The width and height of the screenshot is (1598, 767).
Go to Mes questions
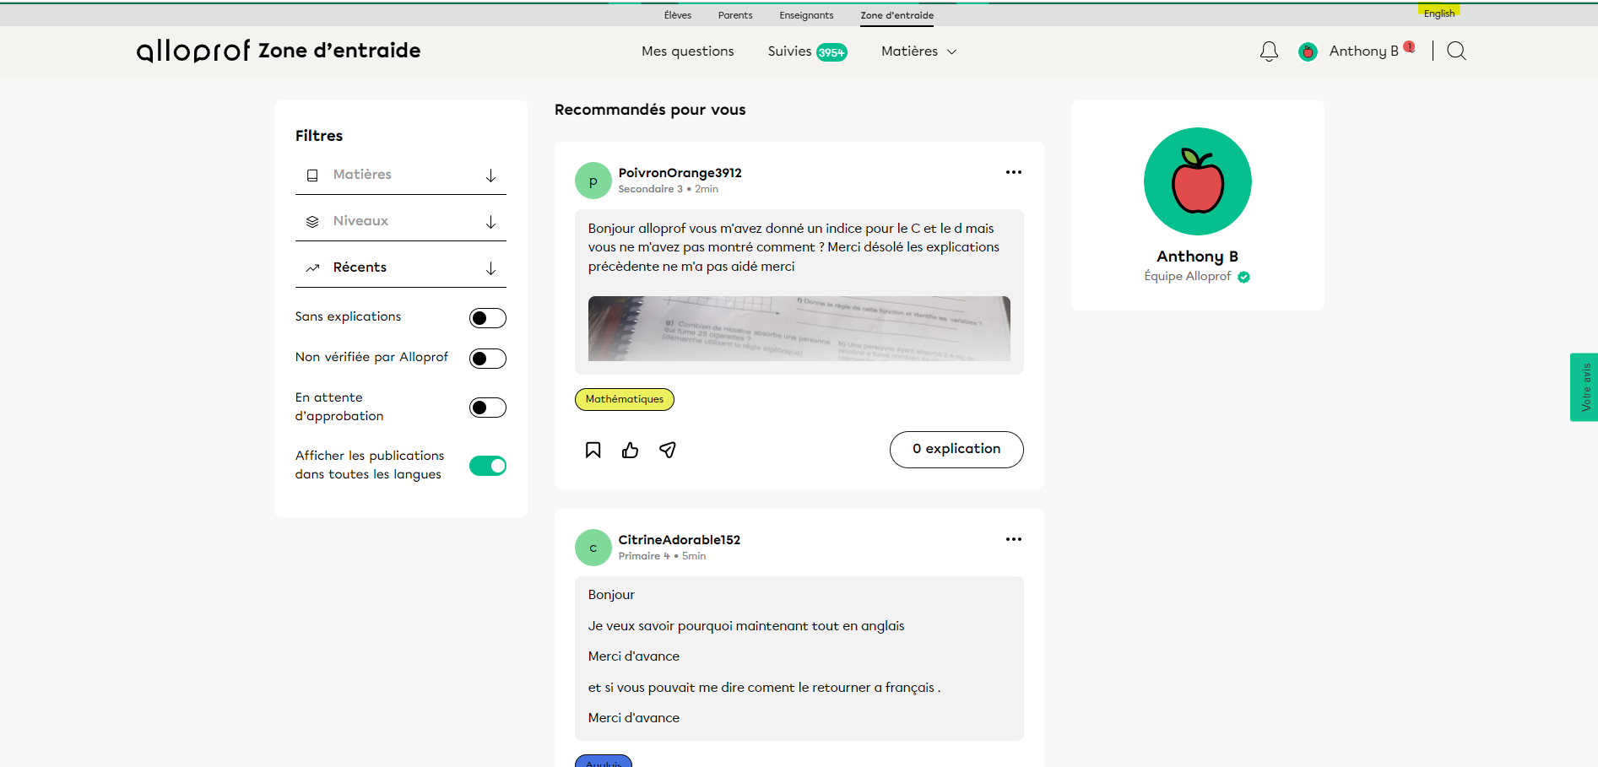687,51
